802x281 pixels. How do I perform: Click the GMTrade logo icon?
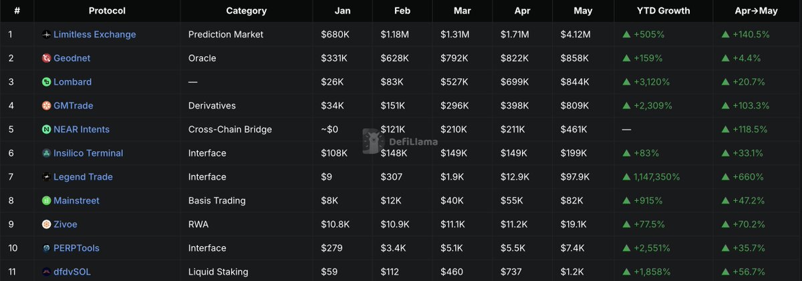point(46,105)
